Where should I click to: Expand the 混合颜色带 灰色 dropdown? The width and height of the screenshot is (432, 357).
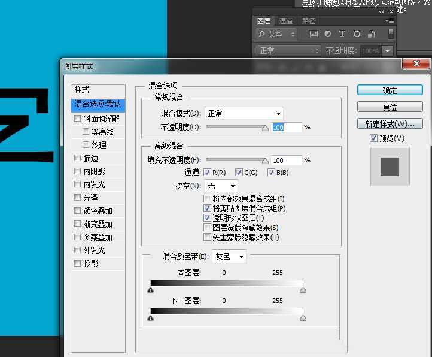pos(229,256)
